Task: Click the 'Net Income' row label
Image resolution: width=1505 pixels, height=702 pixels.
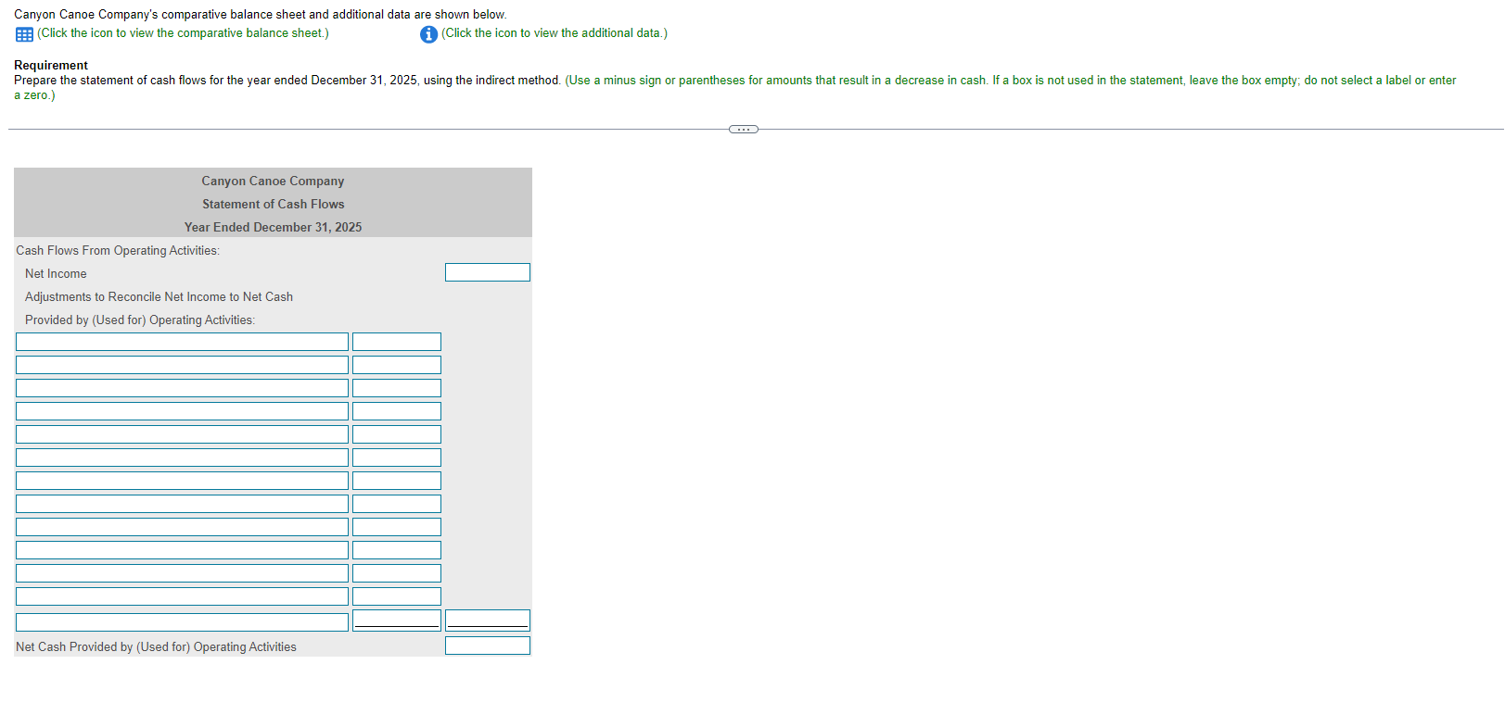Action: pos(56,273)
